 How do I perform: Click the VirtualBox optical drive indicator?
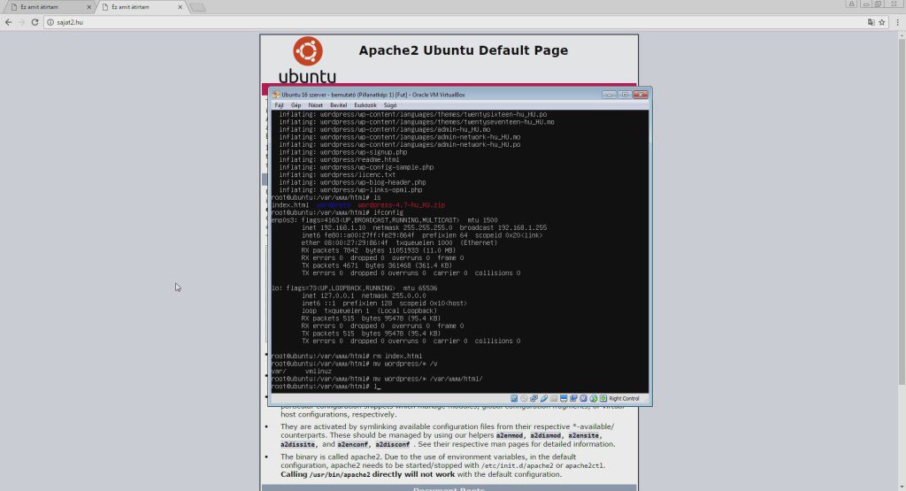point(524,399)
